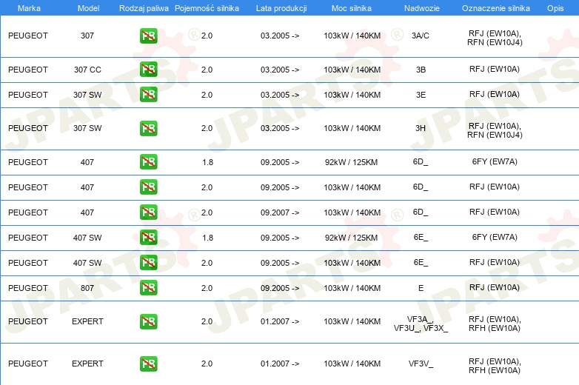Select the '6FY (EW7A)' cell in 407 SW row
The height and width of the screenshot is (385, 579).
(495, 238)
